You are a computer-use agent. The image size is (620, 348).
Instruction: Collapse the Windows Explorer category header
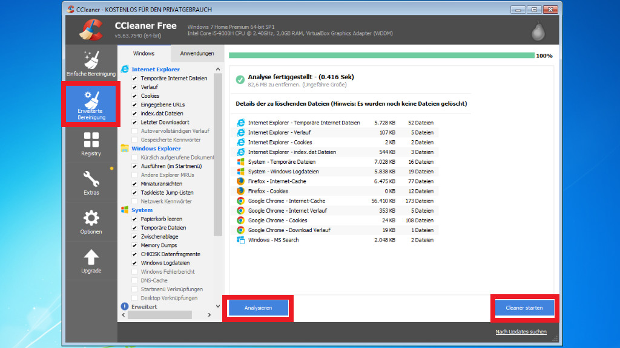[x=156, y=149]
